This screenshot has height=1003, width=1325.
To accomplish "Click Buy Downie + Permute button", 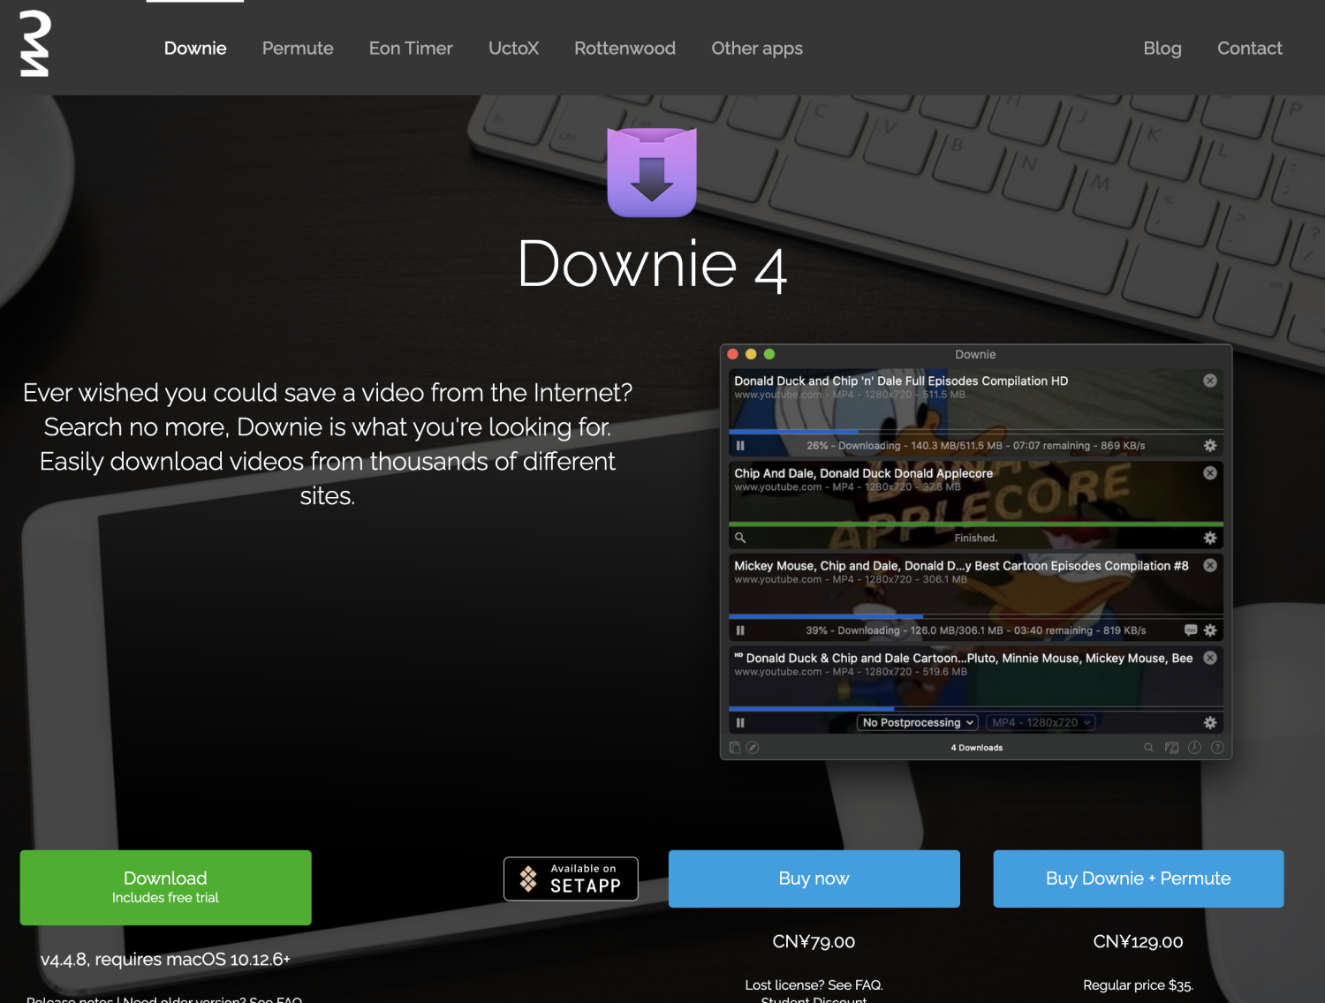I will point(1138,879).
